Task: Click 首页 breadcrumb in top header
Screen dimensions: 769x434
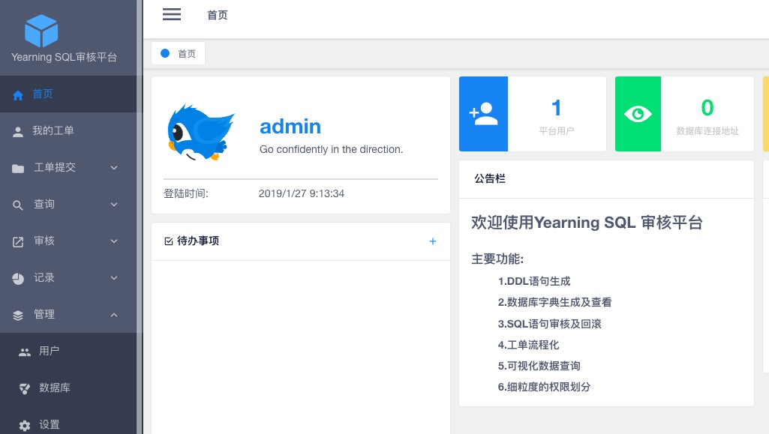Action: coord(218,15)
